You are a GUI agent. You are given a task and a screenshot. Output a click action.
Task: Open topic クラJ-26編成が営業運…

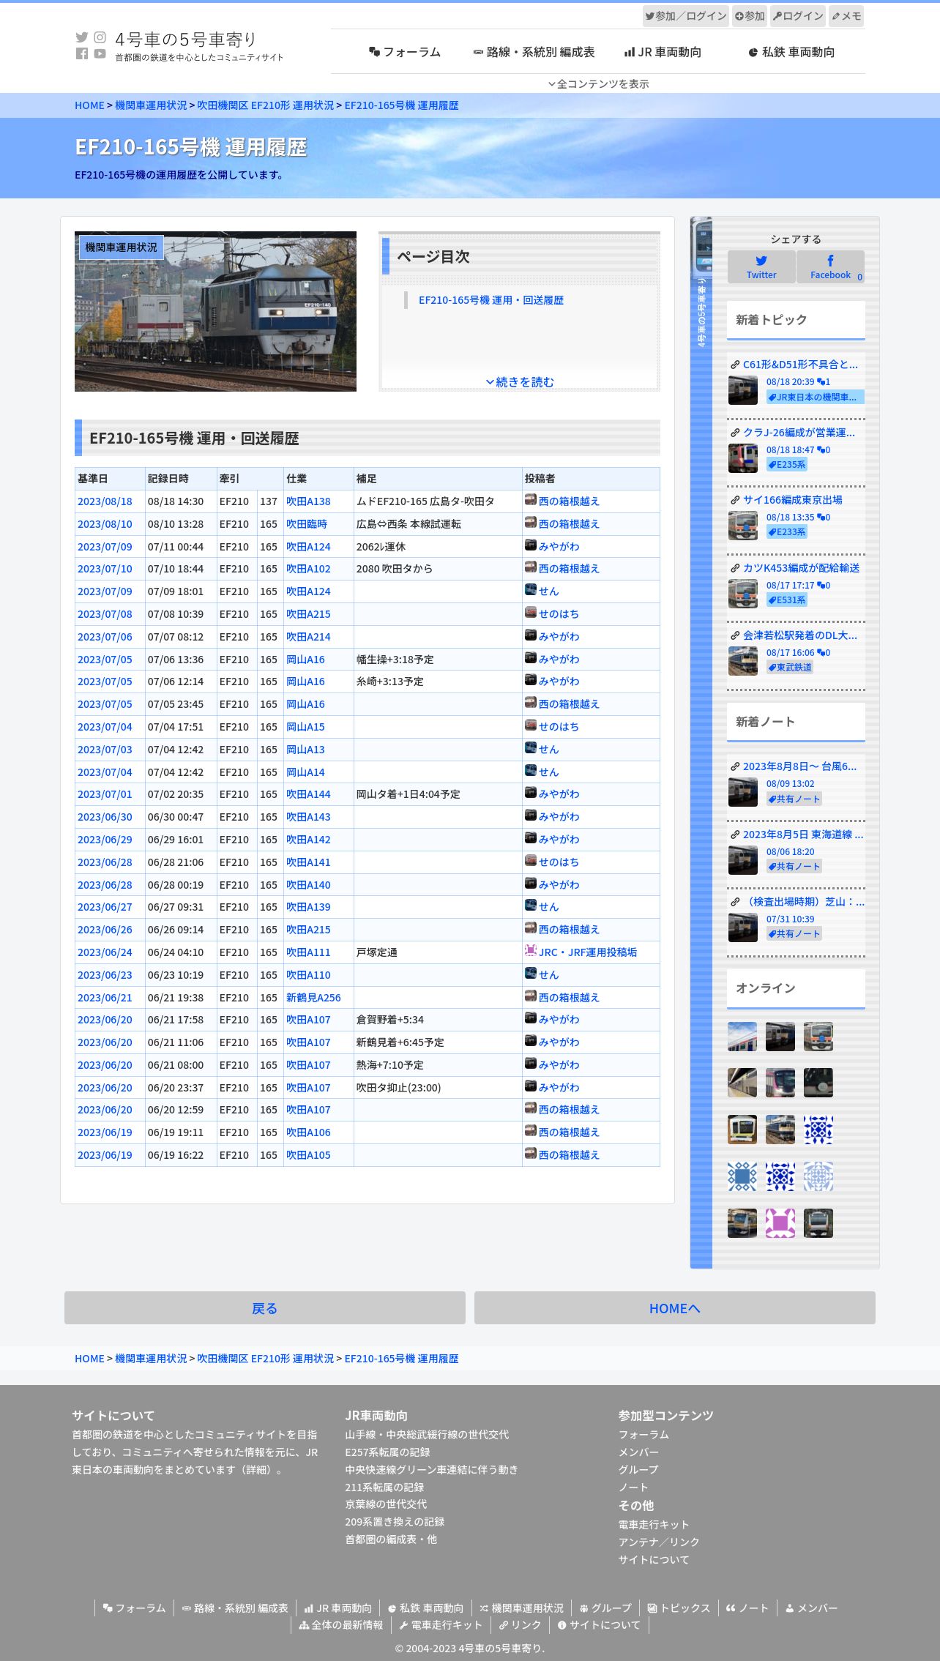(x=799, y=433)
